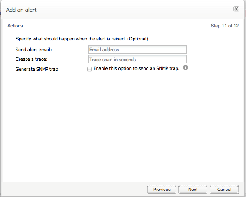
Task: Open the SNMP trap info icon
Action: tap(185, 67)
